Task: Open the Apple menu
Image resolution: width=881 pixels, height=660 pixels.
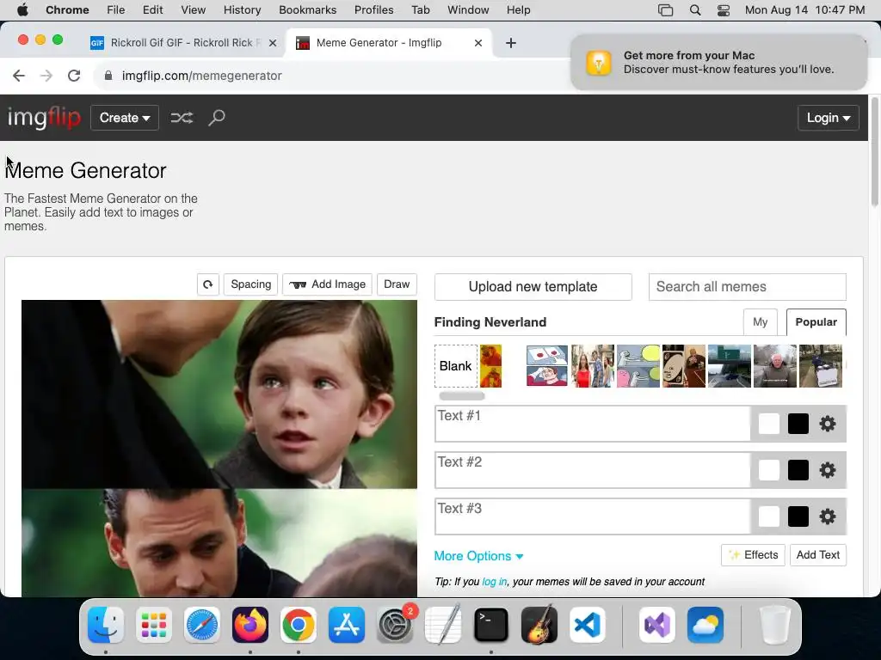Action: point(22,10)
